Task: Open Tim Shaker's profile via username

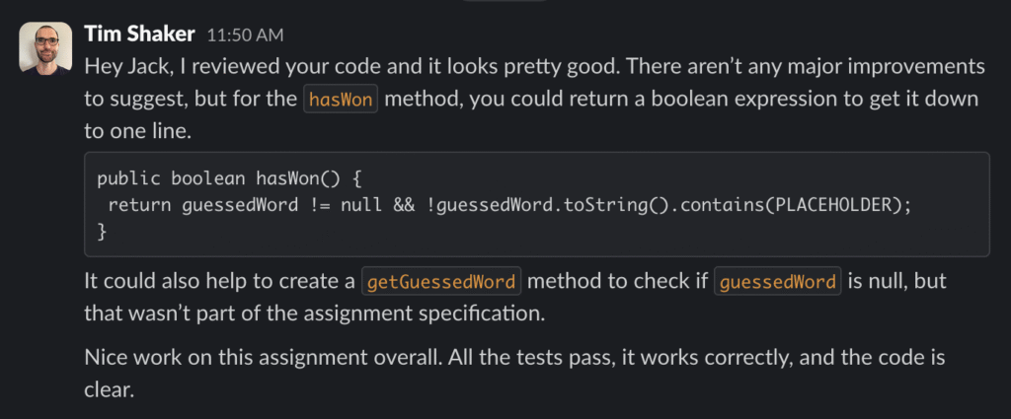Action: point(139,35)
